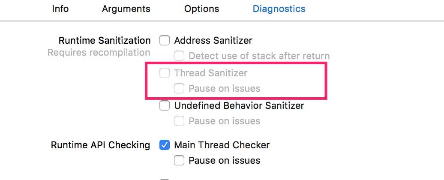Click the Undefined Behavior Sanitizer label text

point(239,105)
